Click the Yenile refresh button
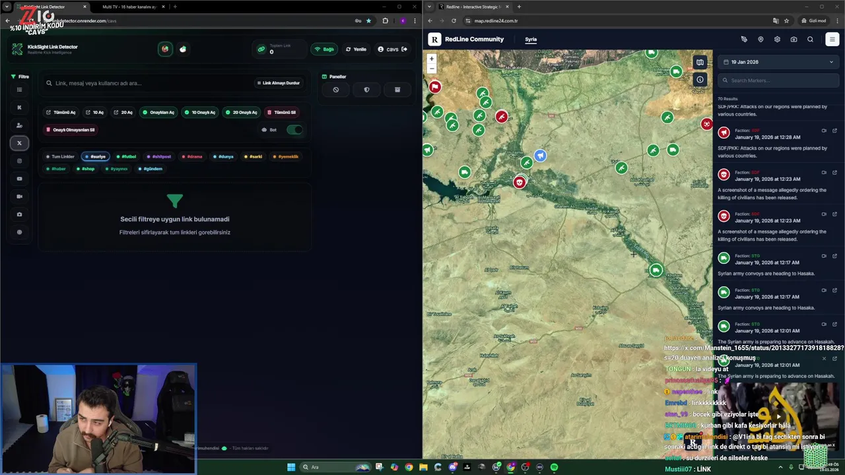845x475 pixels. (x=356, y=49)
